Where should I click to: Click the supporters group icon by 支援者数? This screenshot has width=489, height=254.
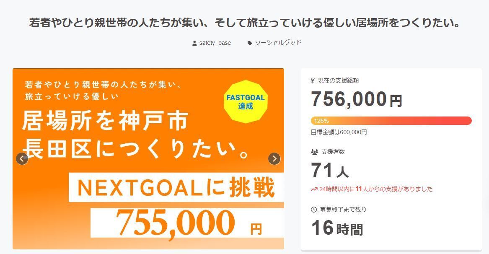[x=314, y=152]
